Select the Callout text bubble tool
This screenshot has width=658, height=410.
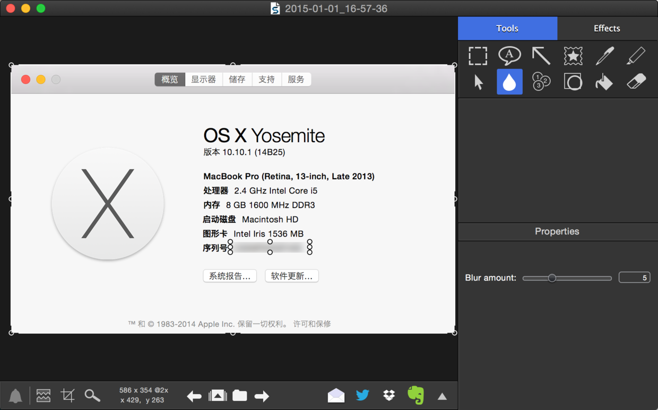point(509,55)
